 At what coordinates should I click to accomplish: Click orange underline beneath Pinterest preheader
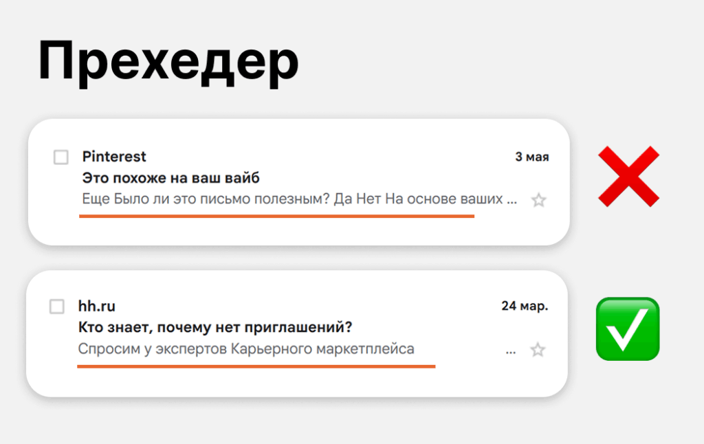[276, 216]
